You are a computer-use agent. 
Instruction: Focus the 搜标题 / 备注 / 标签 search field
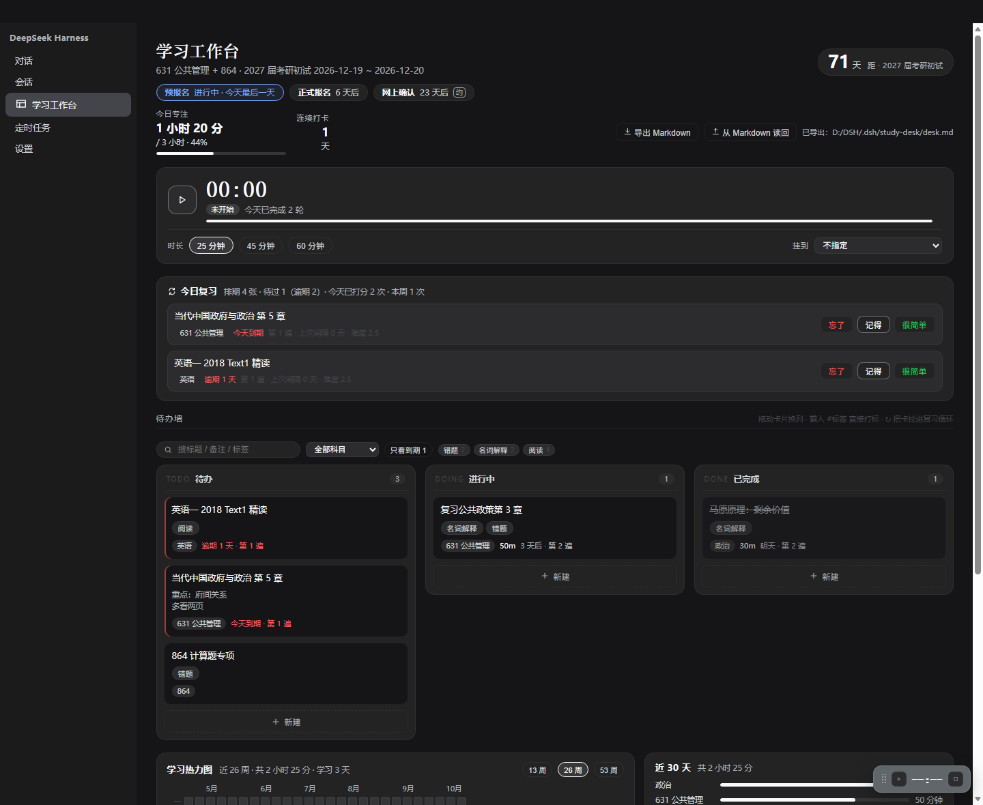pos(228,450)
